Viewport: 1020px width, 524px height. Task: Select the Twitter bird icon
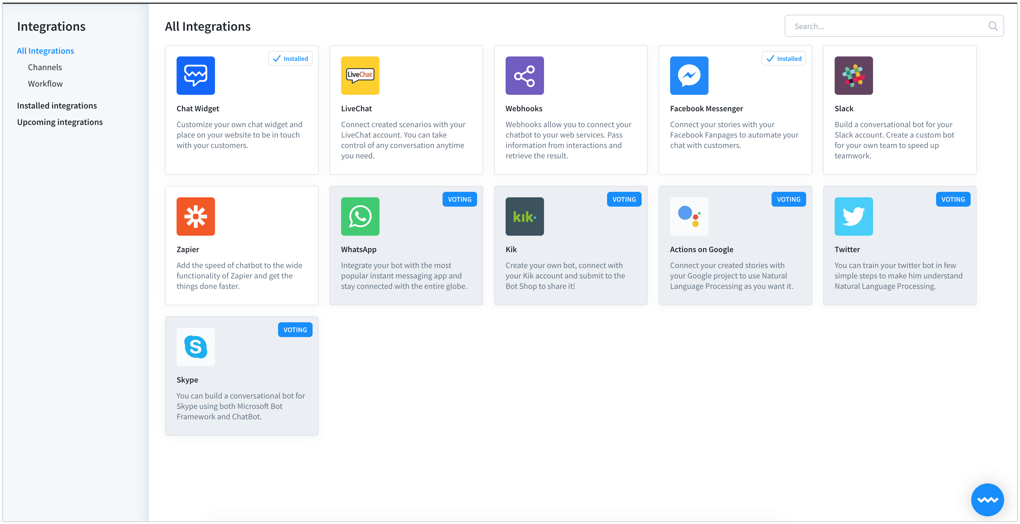tap(854, 217)
